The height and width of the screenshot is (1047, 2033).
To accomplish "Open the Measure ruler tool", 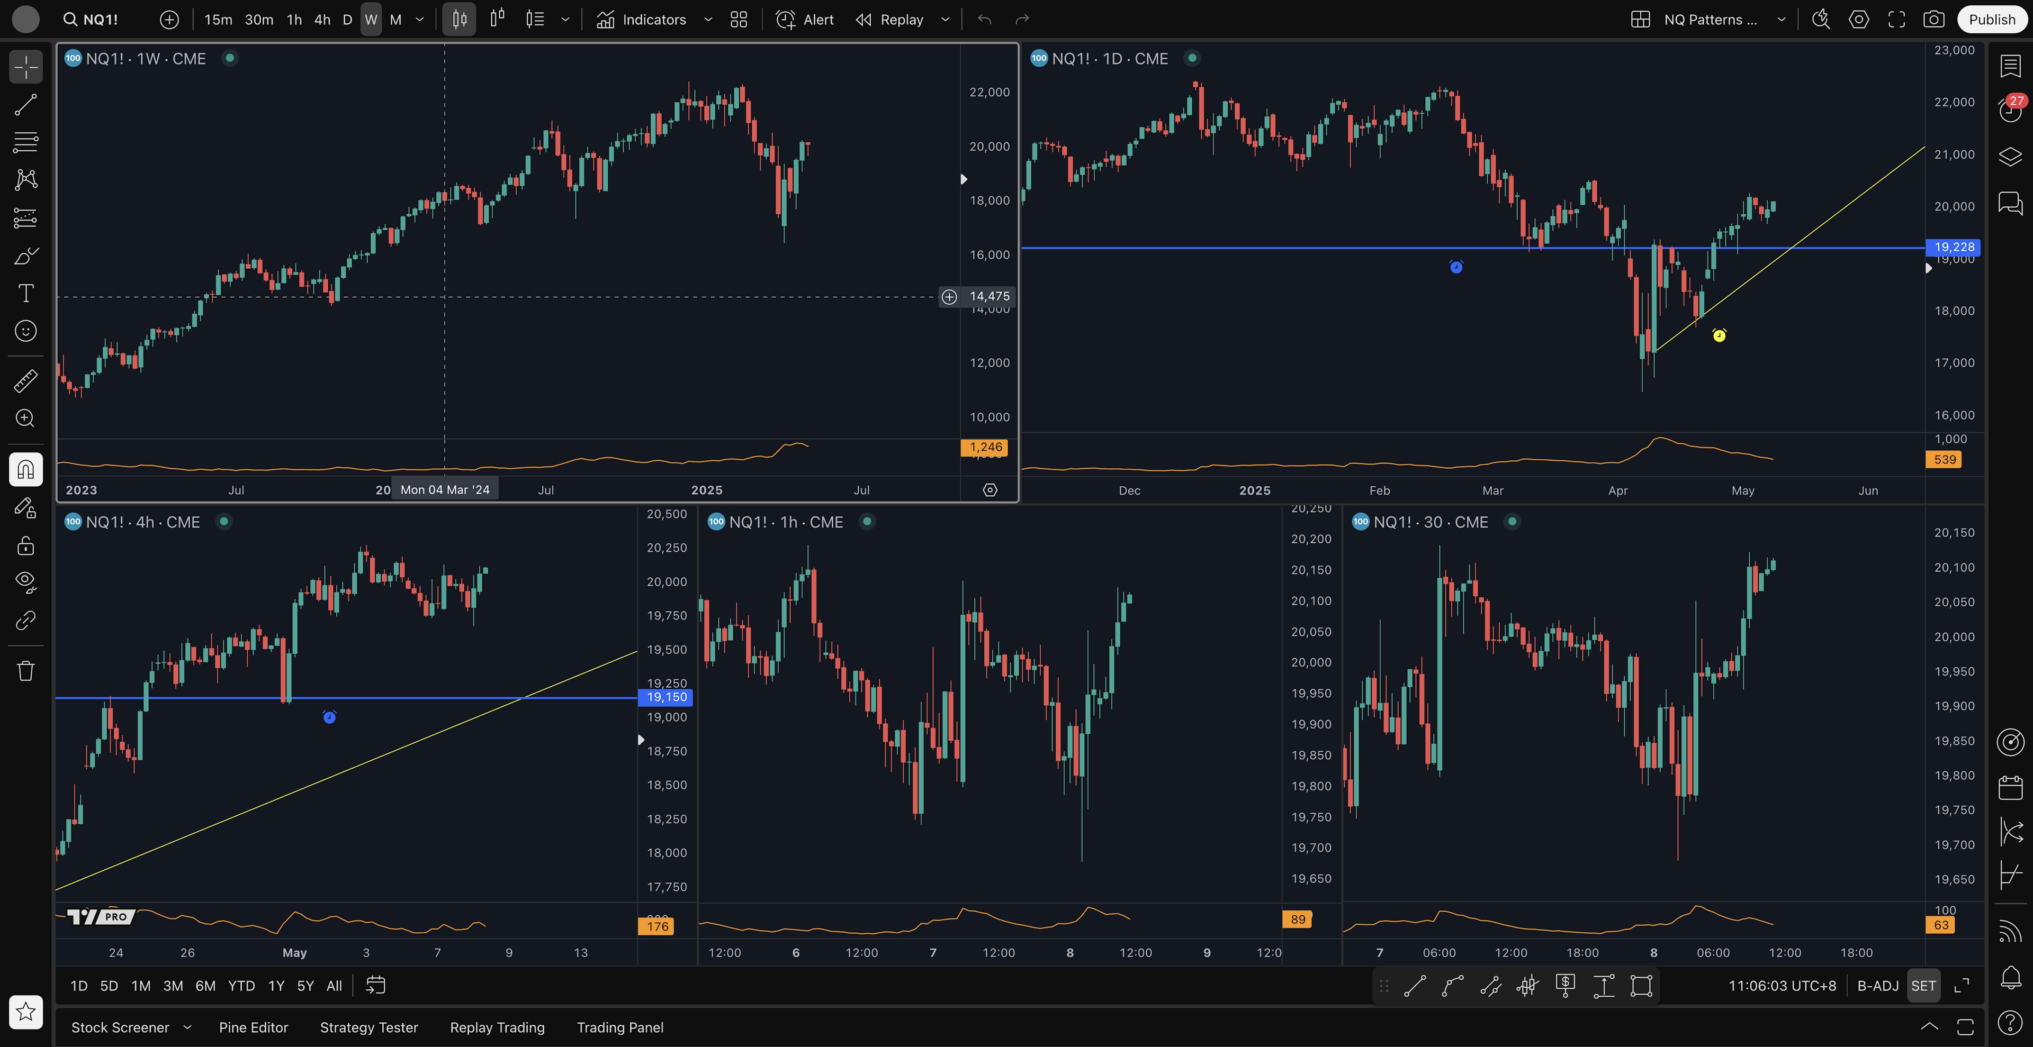I will [25, 381].
